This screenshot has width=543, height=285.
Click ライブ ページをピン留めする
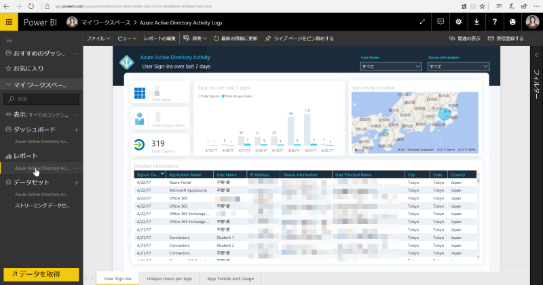tap(299, 39)
